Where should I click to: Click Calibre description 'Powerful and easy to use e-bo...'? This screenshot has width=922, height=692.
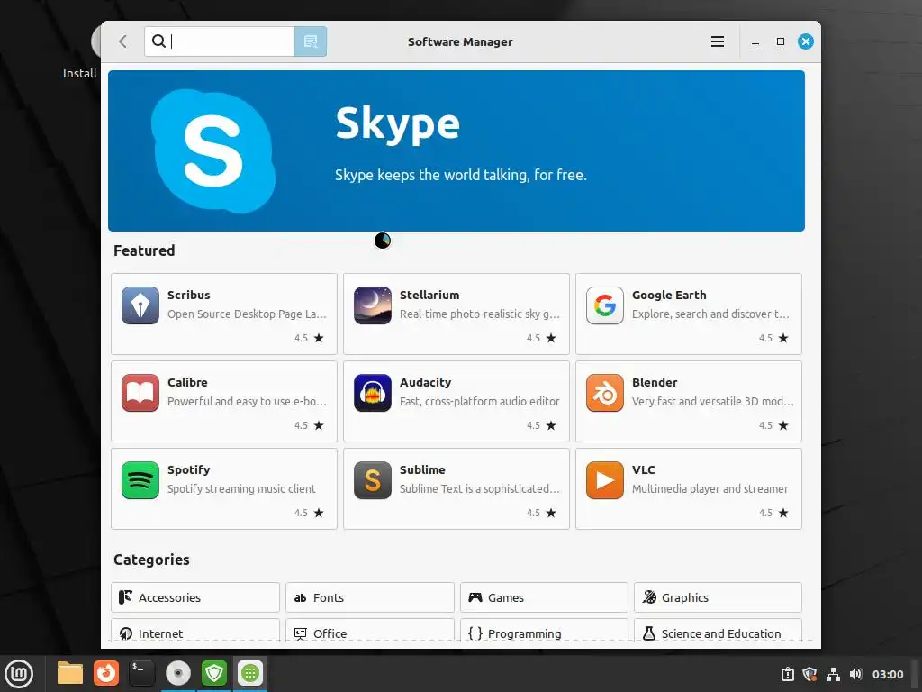click(x=247, y=401)
